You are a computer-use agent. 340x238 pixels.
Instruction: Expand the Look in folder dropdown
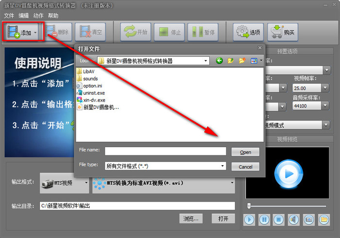(205, 61)
